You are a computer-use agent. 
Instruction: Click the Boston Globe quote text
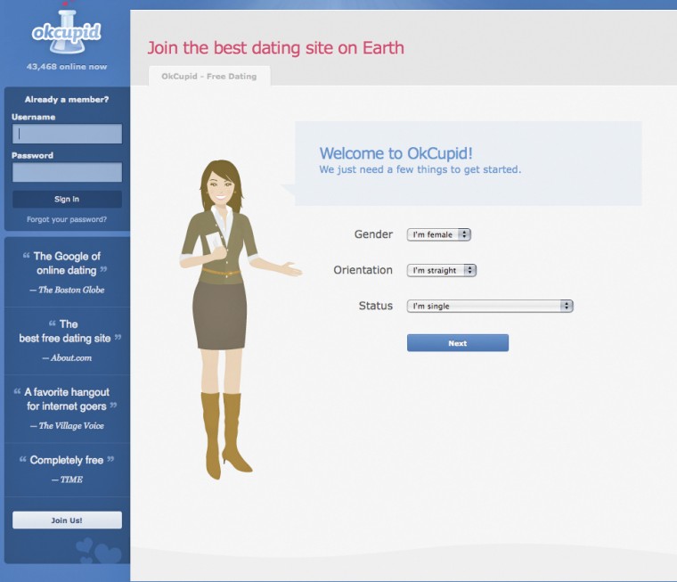click(66, 263)
